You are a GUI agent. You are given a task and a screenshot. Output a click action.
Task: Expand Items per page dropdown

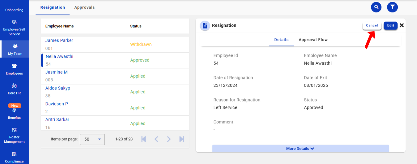pyautogui.click(x=92, y=139)
